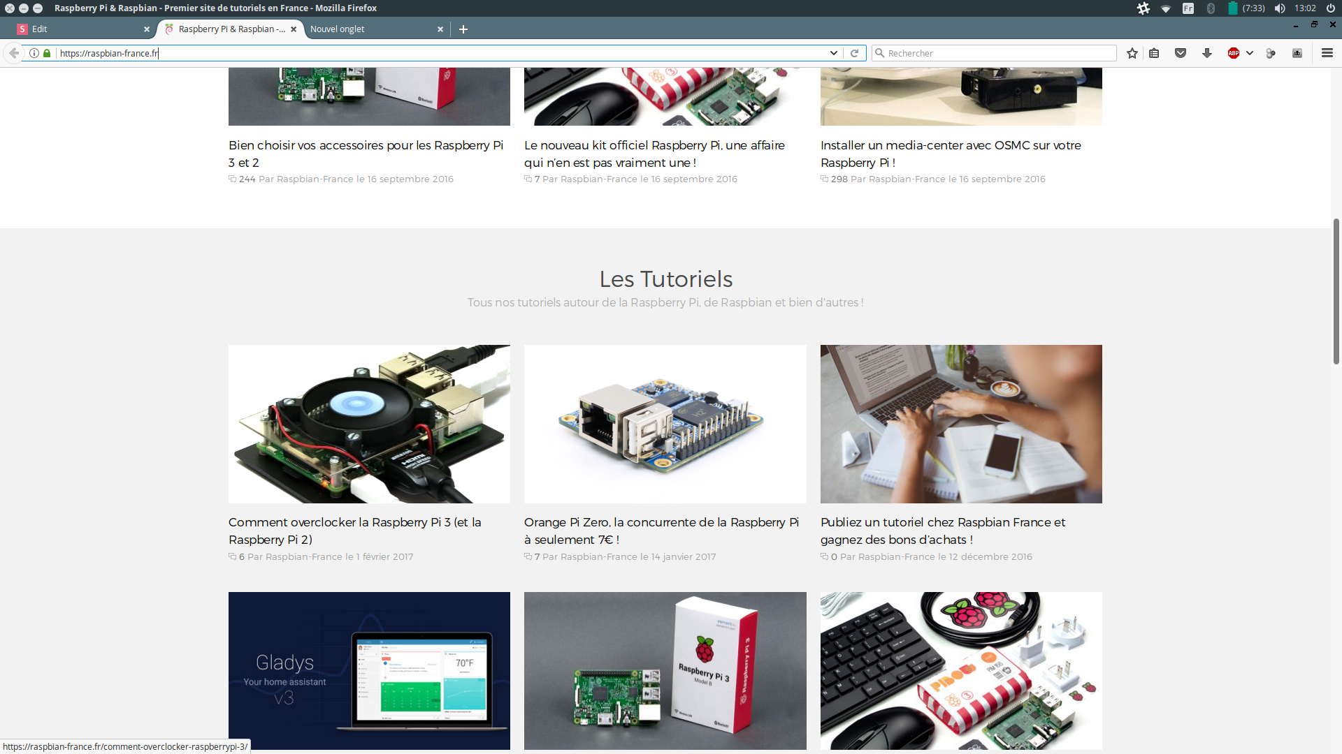Bookmark this page with star icon
The height and width of the screenshot is (754, 1342).
(1132, 53)
